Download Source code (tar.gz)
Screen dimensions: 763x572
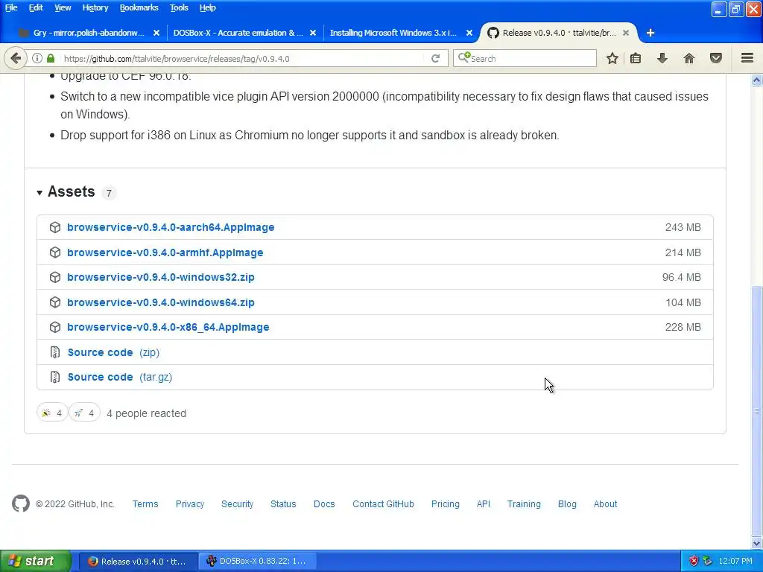click(x=120, y=377)
